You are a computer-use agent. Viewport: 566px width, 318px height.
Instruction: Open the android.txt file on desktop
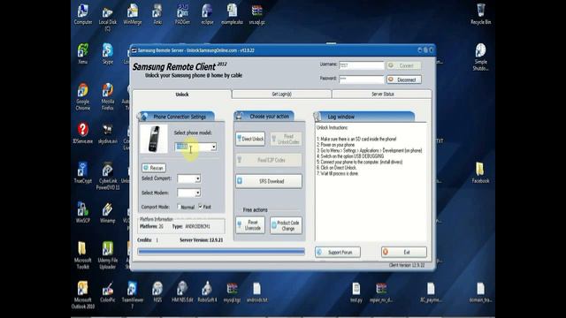(x=257, y=292)
